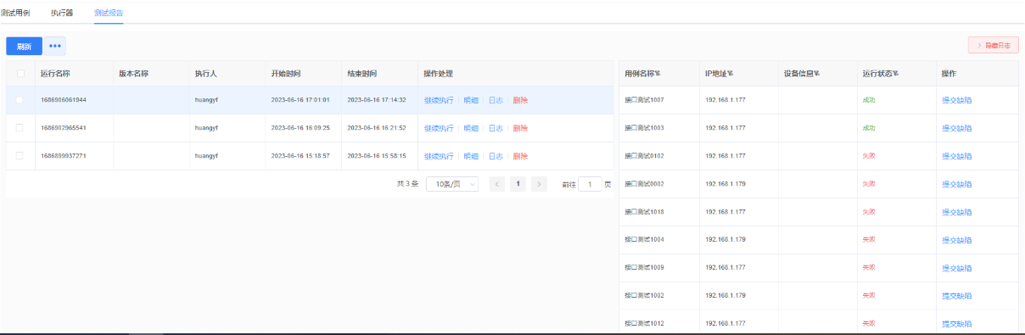Click 继续执行 for run 1686899937271
This screenshot has width=1025, height=335.
tap(439, 156)
